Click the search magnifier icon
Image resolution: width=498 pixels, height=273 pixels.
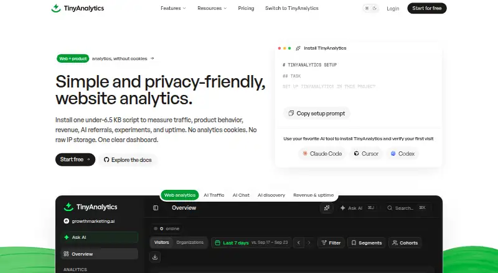pyautogui.click(x=390, y=208)
